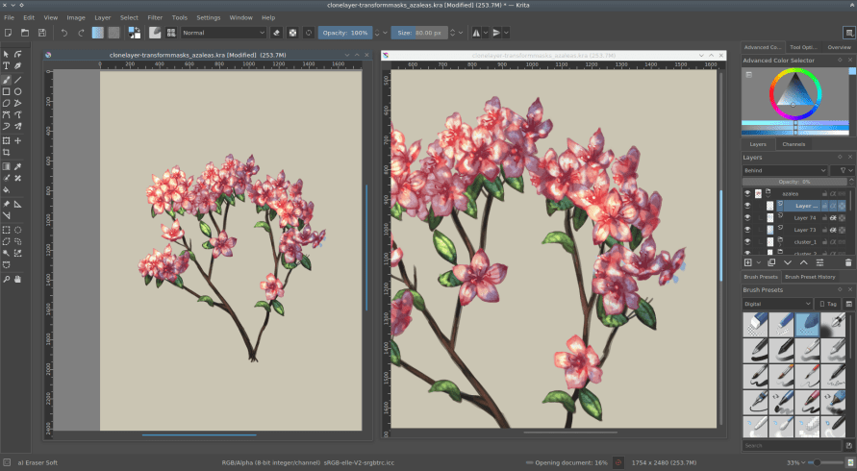Adjust the brush Opacity 100% slider
Image resolution: width=857 pixels, height=471 pixels.
[x=345, y=33]
